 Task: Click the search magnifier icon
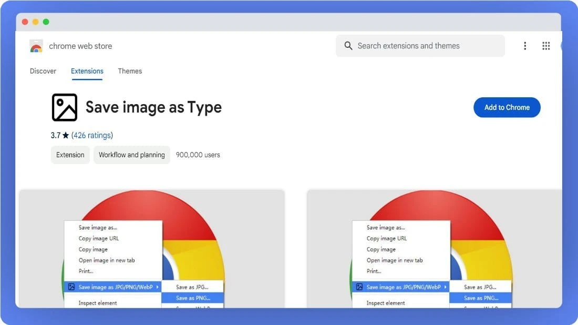(x=348, y=46)
